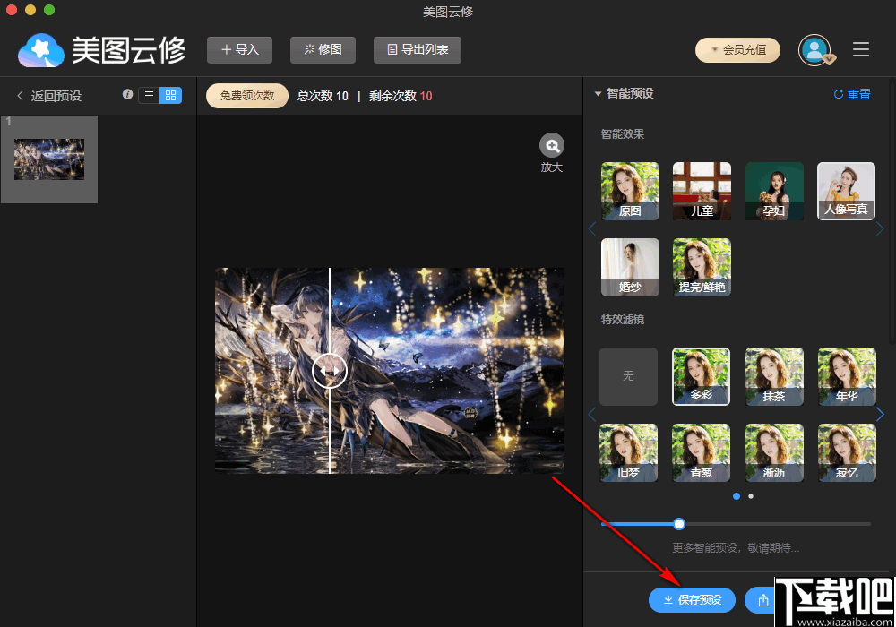Collapse the 智能预设 panel triangle
896x627 pixels.
598,94
